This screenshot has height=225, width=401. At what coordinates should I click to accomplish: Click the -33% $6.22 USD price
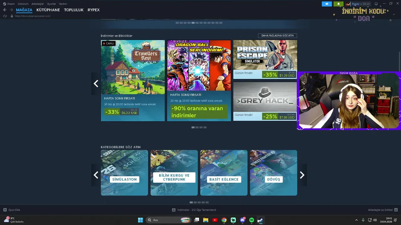pos(122,112)
